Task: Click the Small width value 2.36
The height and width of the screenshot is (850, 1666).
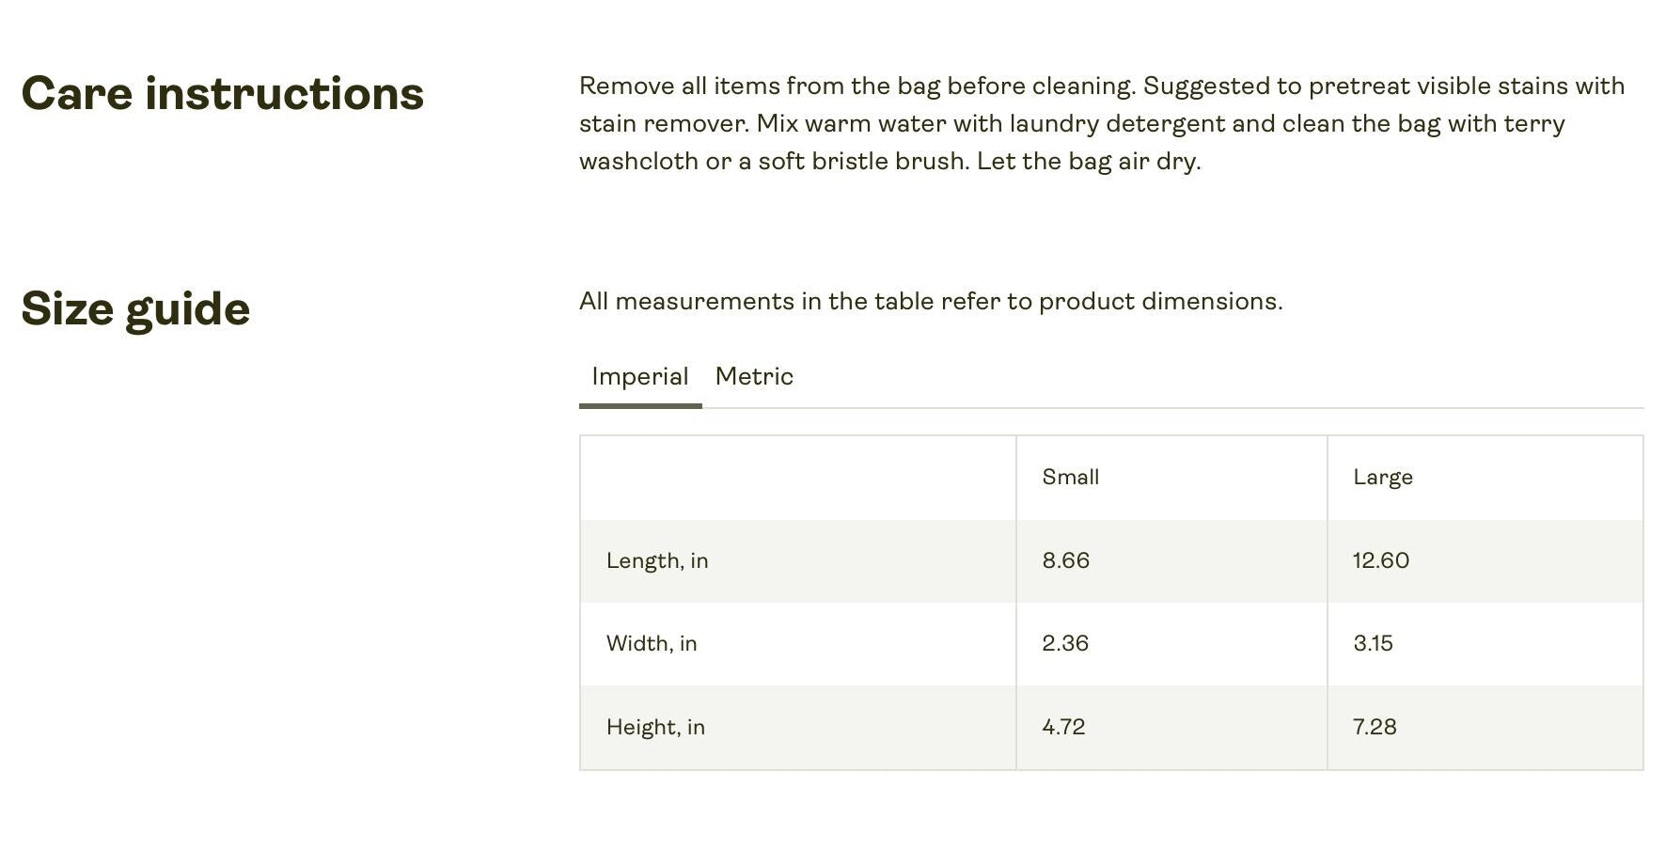Action: point(1064,644)
